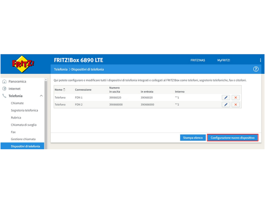Click incoming number 39066020
265x199 pixels.
click(147, 98)
